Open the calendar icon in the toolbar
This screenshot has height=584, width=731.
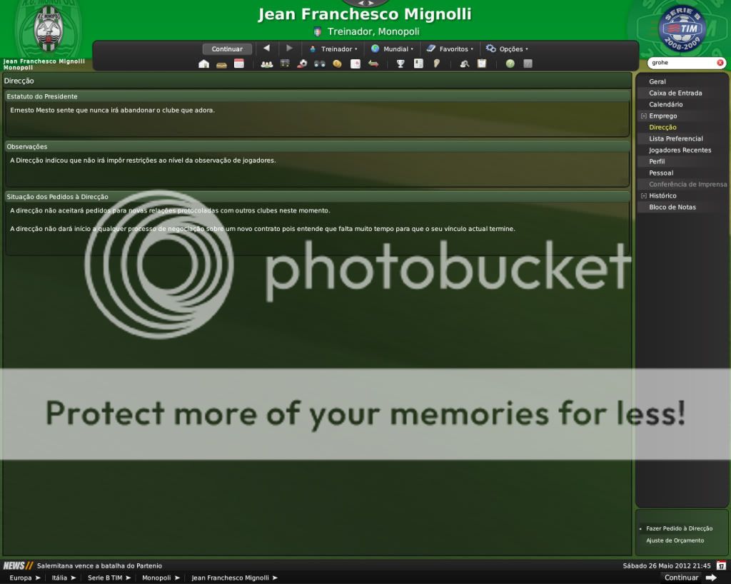(238, 63)
